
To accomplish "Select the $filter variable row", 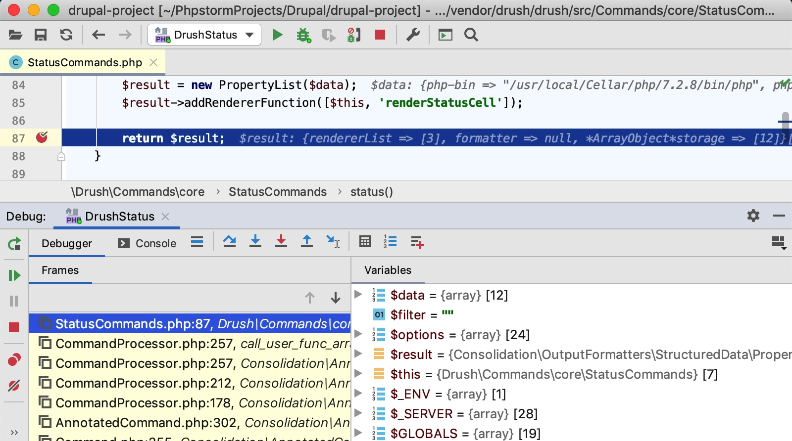I will click(x=572, y=315).
